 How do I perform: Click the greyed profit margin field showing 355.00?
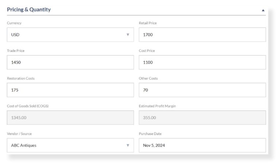click(202, 118)
